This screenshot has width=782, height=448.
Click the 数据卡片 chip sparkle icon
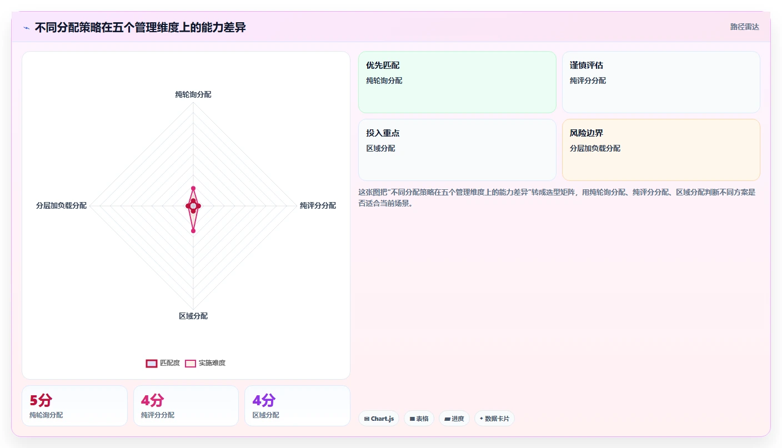pos(482,419)
